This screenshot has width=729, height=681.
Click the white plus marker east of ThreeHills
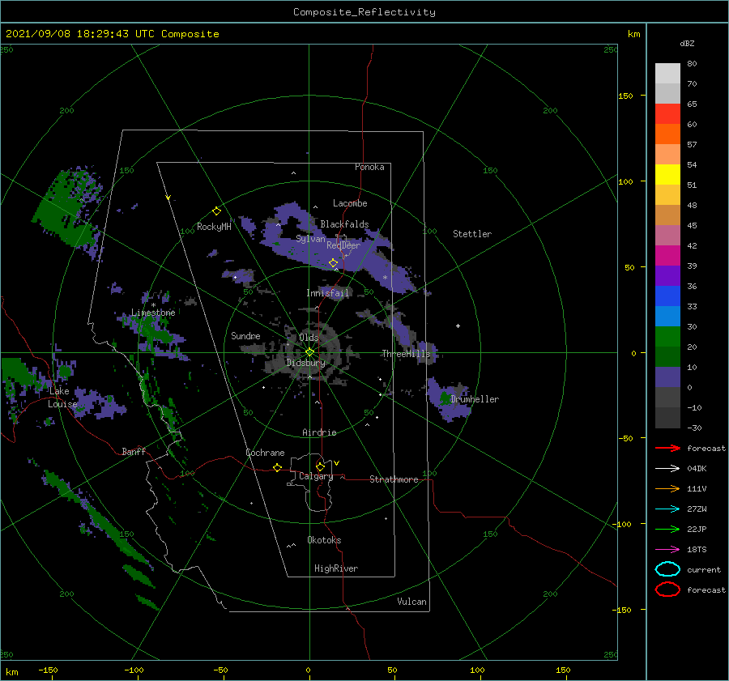[x=458, y=326]
